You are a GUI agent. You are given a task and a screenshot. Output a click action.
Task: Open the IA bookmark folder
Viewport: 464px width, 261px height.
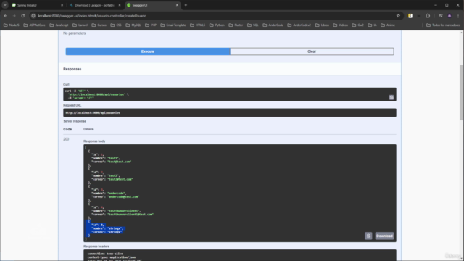(372, 25)
